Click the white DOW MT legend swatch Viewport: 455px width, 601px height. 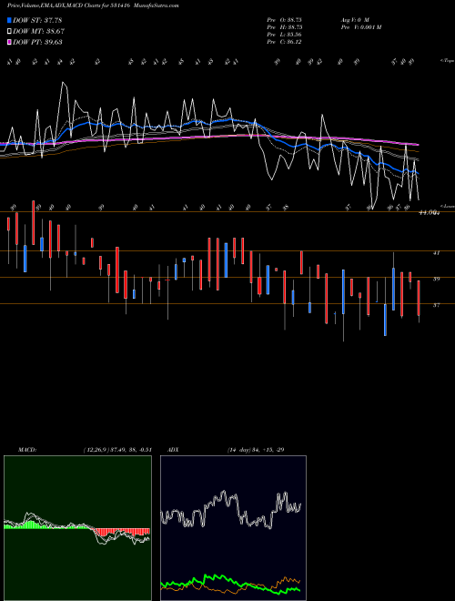(x=10, y=31)
